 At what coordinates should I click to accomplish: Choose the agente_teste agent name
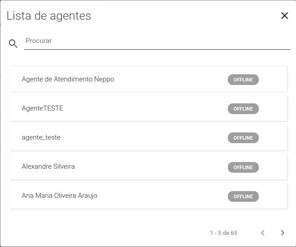click(41, 137)
